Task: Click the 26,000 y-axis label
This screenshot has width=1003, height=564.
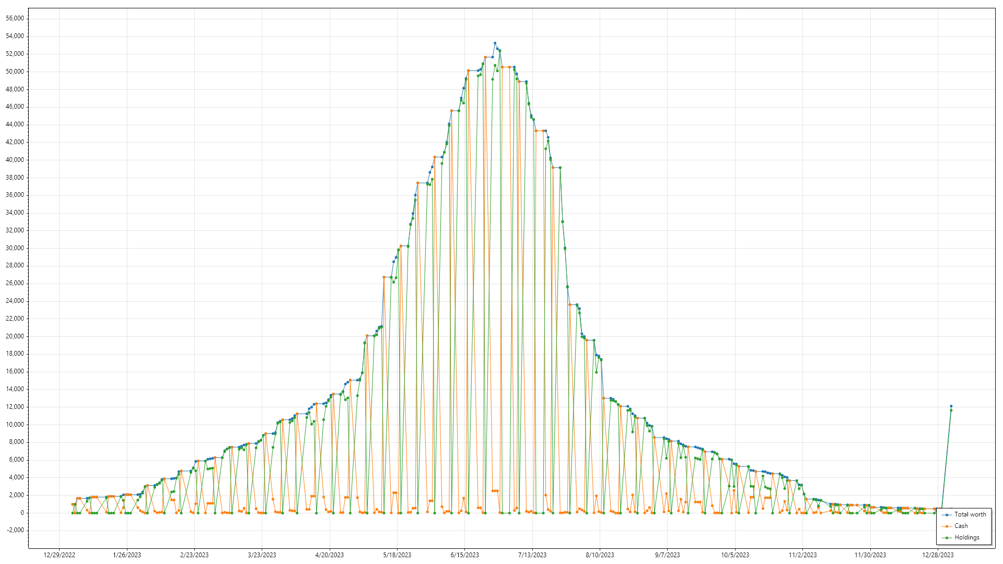Action: (x=15, y=283)
